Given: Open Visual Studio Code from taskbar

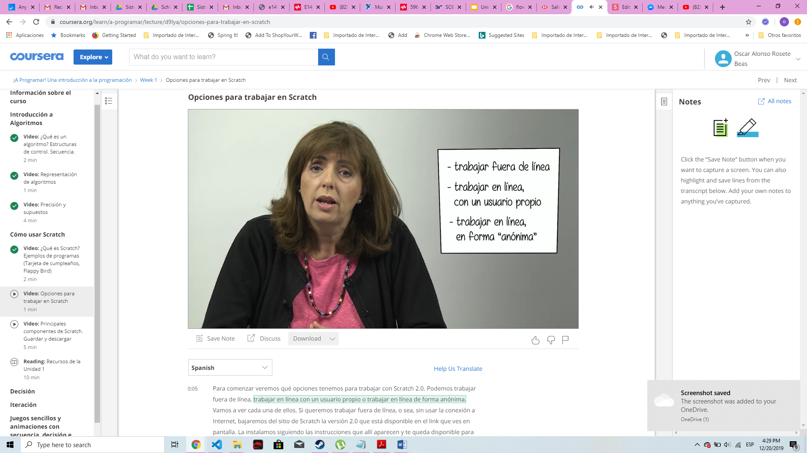Looking at the screenshot, I should [x=216, y=445].
